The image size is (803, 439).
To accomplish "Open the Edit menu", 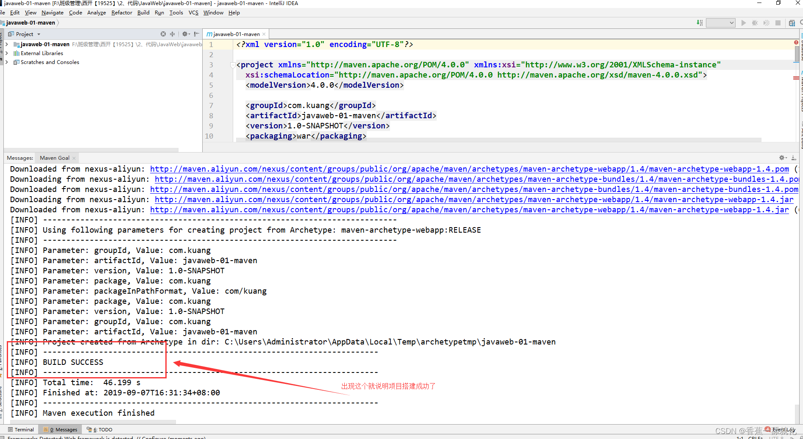I will tap(15, 13).
